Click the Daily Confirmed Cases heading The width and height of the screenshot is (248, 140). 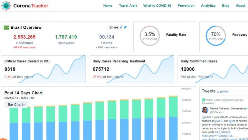coord(199,61)
